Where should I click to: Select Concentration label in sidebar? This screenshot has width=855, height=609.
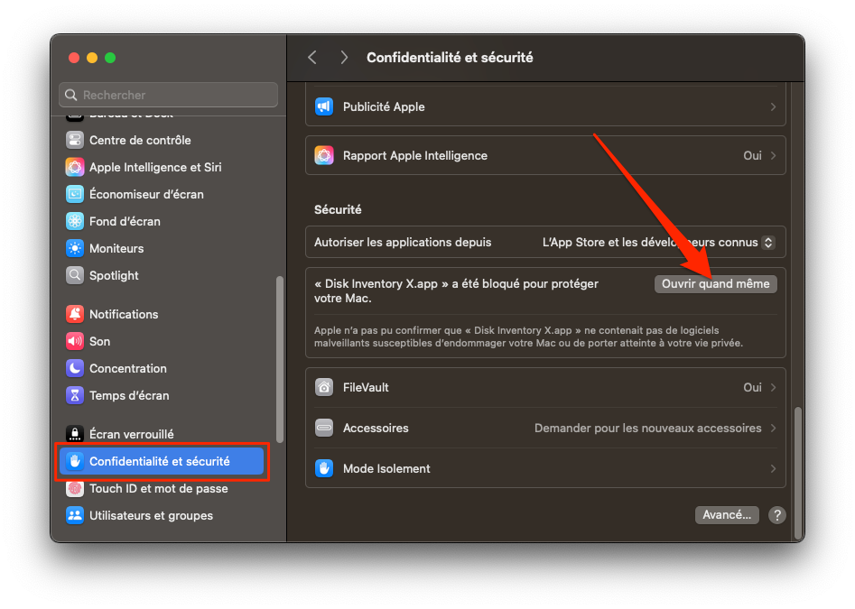(128, 368)
